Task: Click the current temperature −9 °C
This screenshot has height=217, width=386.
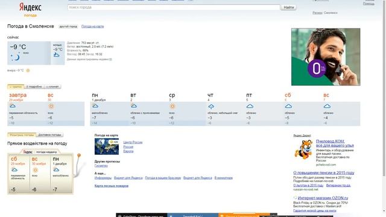Action: (x=18, y=47)
